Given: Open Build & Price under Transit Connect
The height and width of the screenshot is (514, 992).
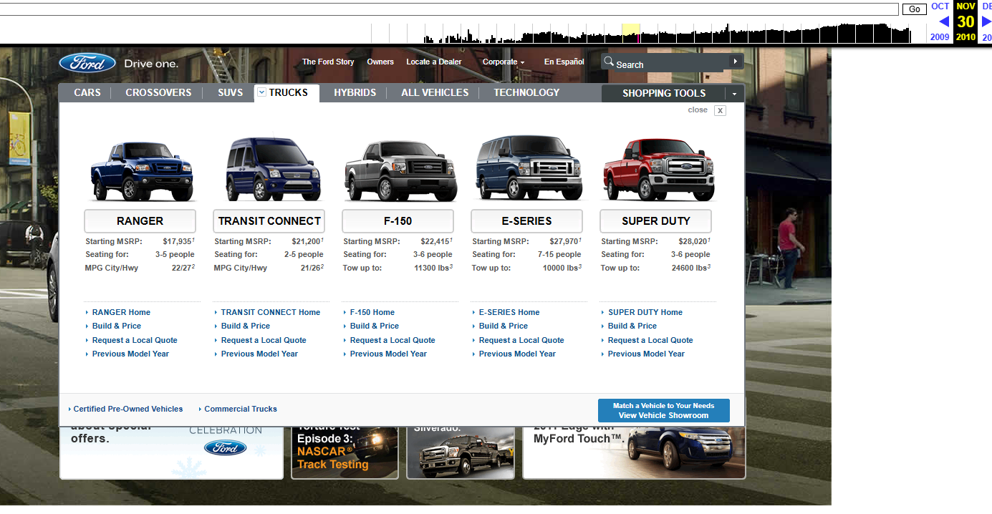Looking at the screenshot, I should (246, 326).
